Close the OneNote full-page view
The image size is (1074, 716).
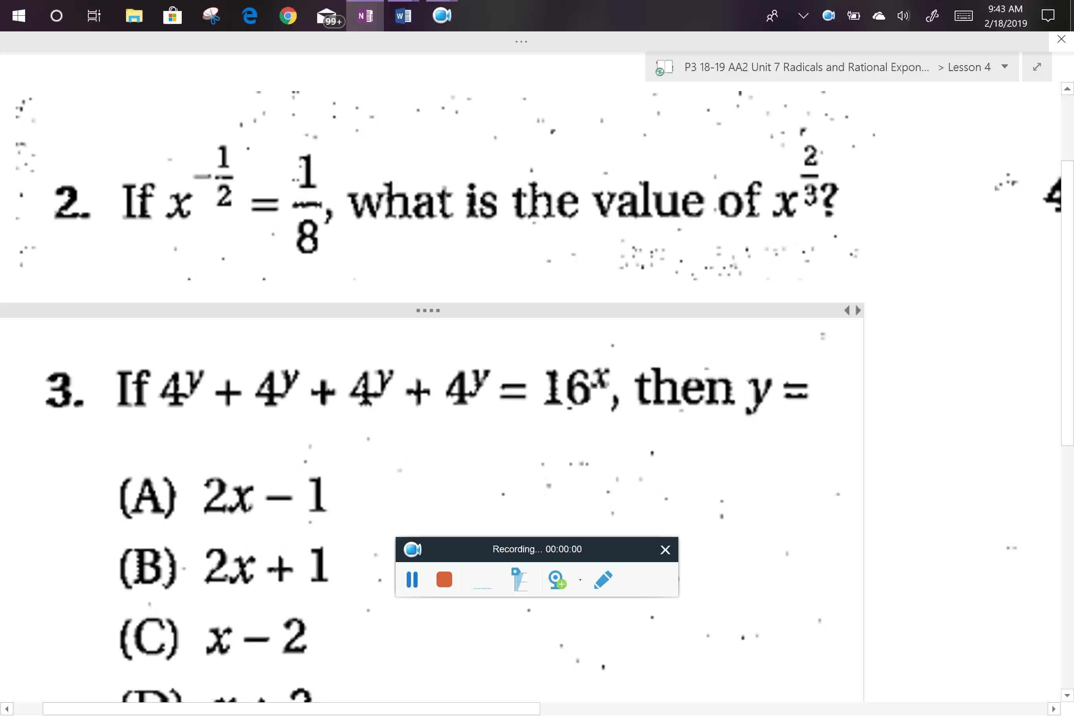[1061, 39]
